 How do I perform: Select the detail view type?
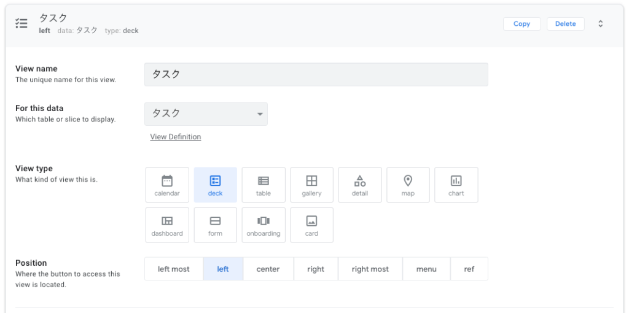coord(360,185)
